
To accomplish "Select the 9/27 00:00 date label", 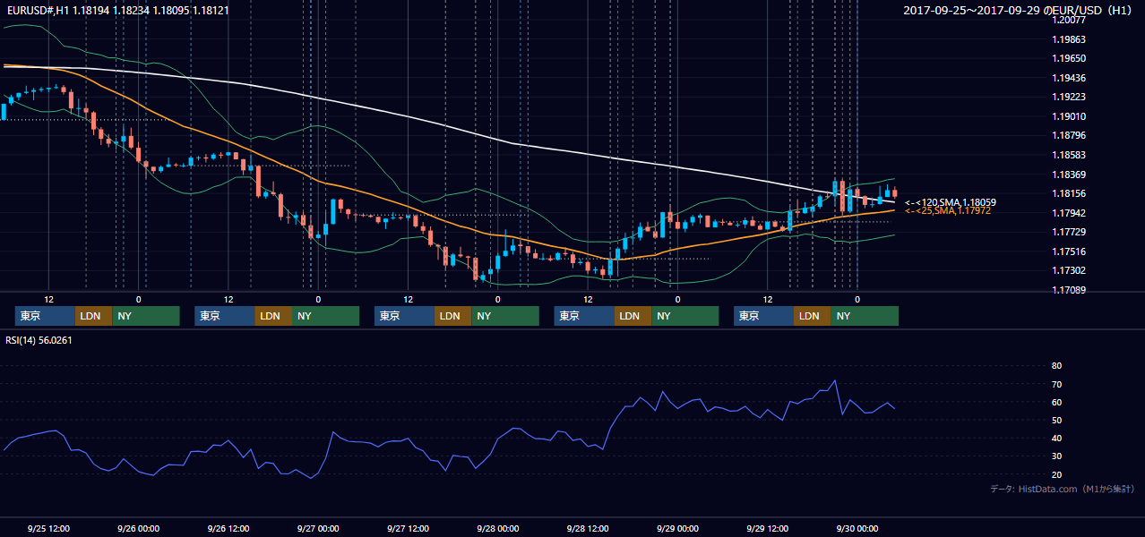I will (x=318, y=528).
